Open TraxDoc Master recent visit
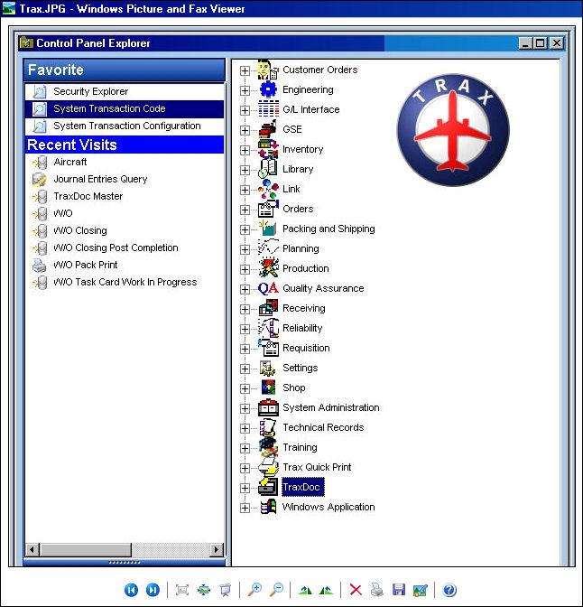Screen dimensions: 583x607 pyautogui.click(x=125, y=196)
